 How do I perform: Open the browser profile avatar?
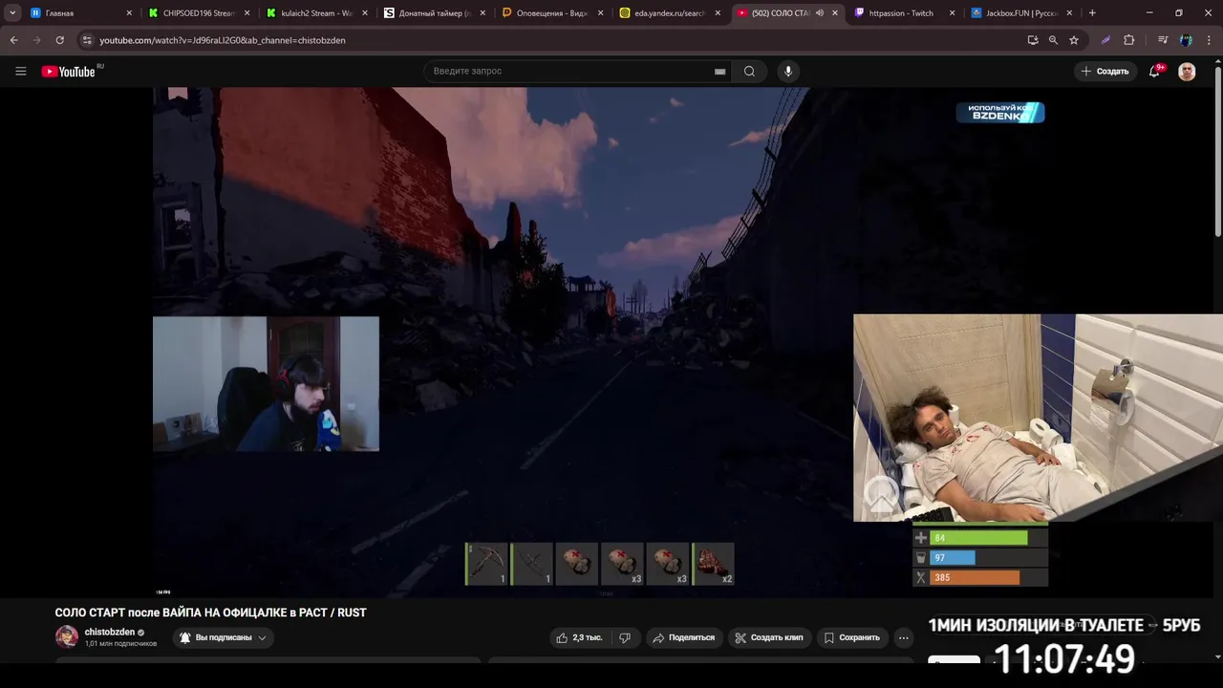click(1186, 40)
